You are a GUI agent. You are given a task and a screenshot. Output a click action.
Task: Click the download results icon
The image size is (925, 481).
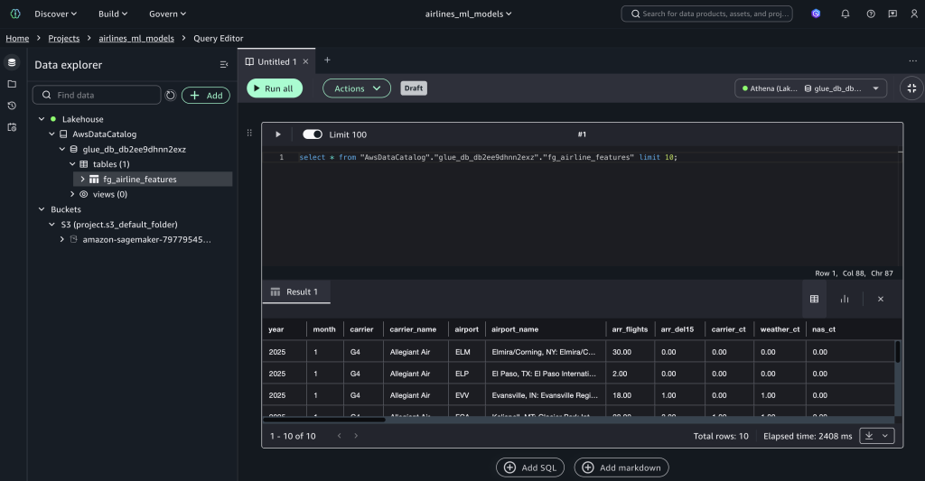[869, 436]
